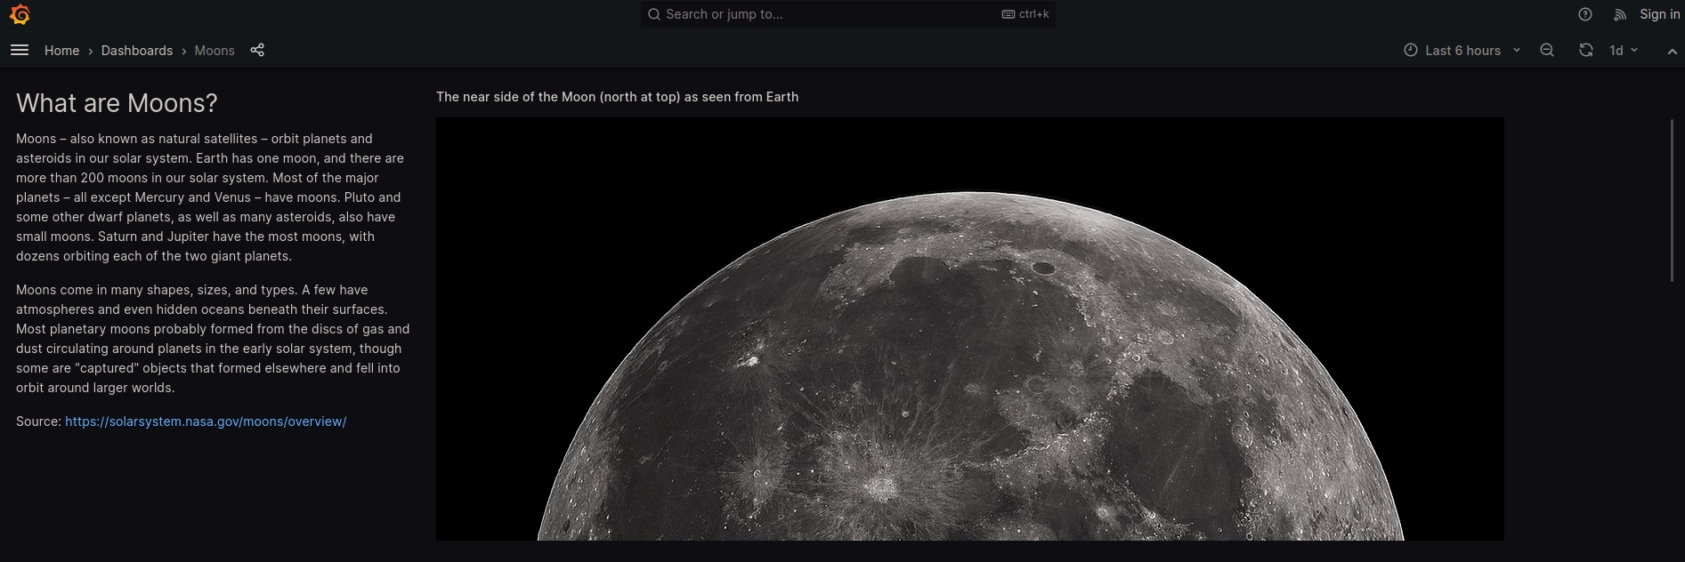This screenshot has width=1685, height=562.
Task: Click the Grafana logo icon
Action: click(x=20, y=14)
